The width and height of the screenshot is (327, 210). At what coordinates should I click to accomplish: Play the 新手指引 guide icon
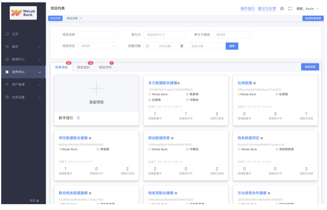78,118
